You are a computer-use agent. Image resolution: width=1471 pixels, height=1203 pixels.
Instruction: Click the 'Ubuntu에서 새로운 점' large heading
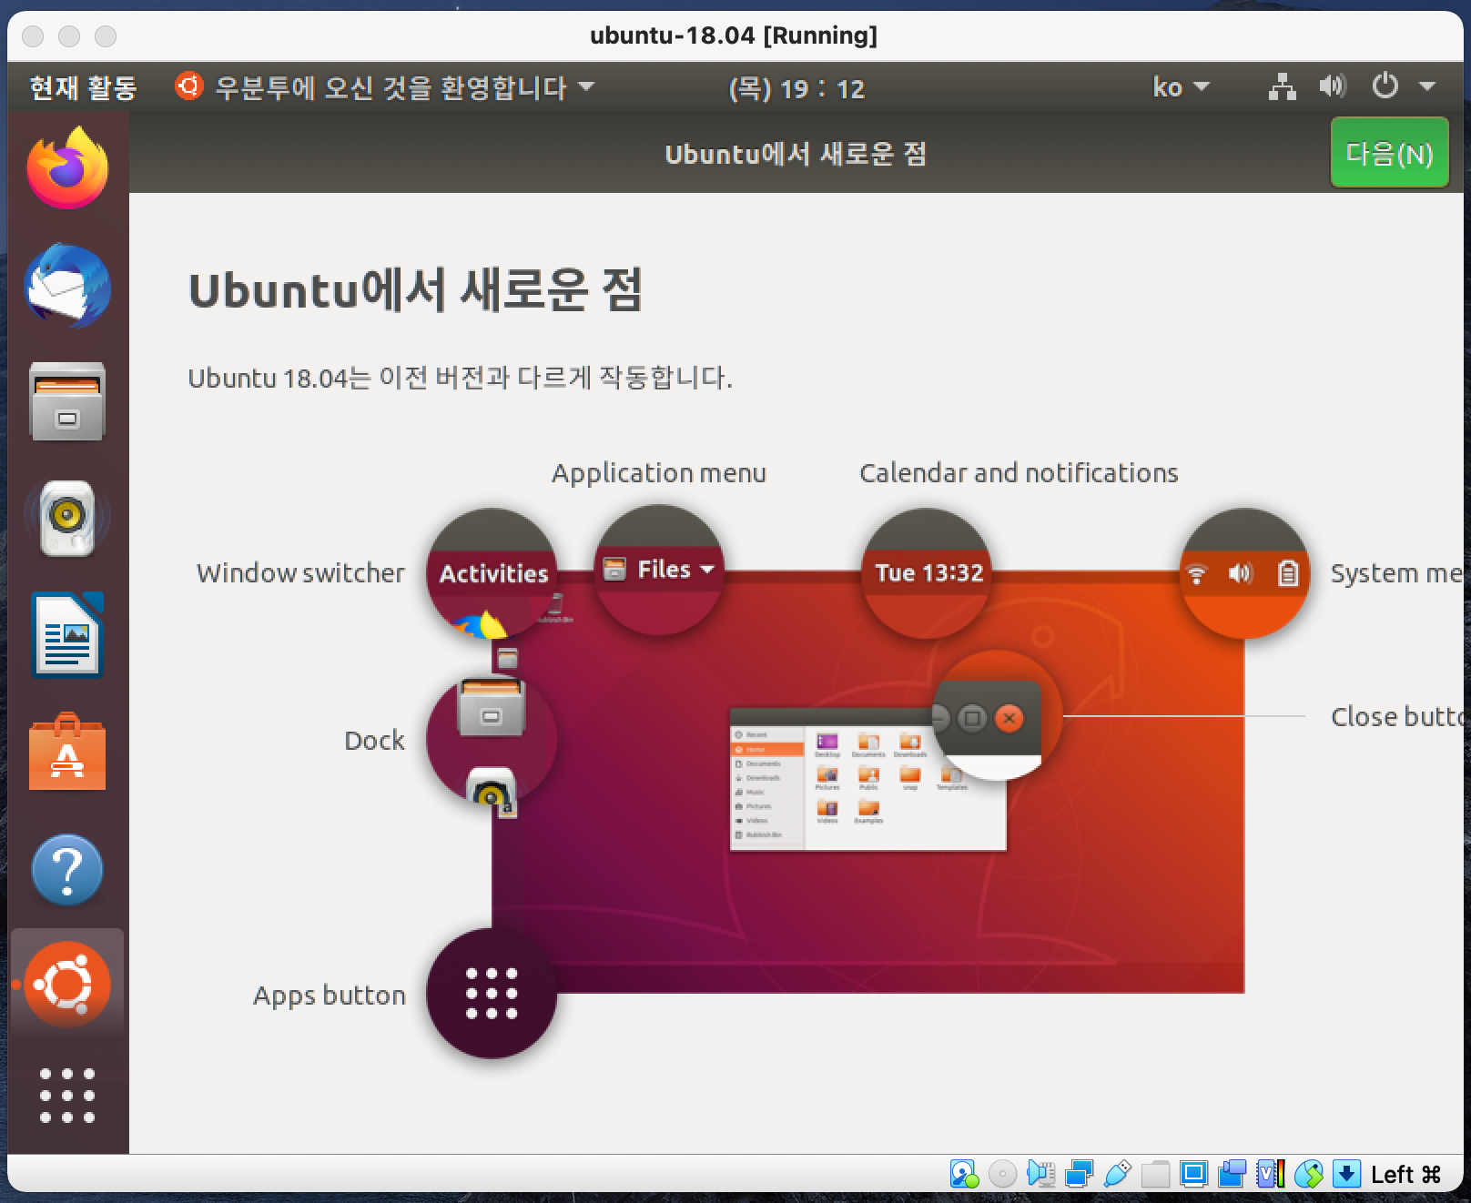[415, 291]
